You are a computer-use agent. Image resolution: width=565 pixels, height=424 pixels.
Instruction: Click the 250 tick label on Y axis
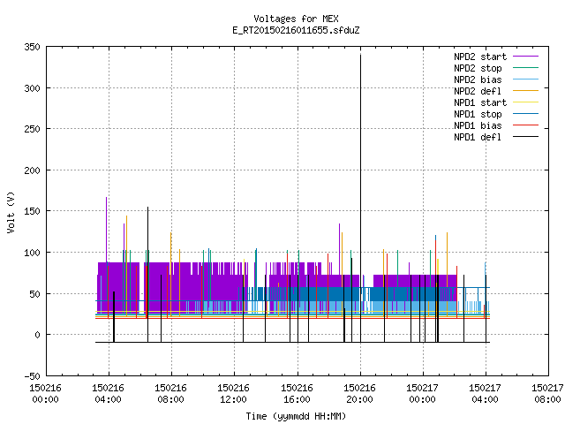tap(32, 129)
